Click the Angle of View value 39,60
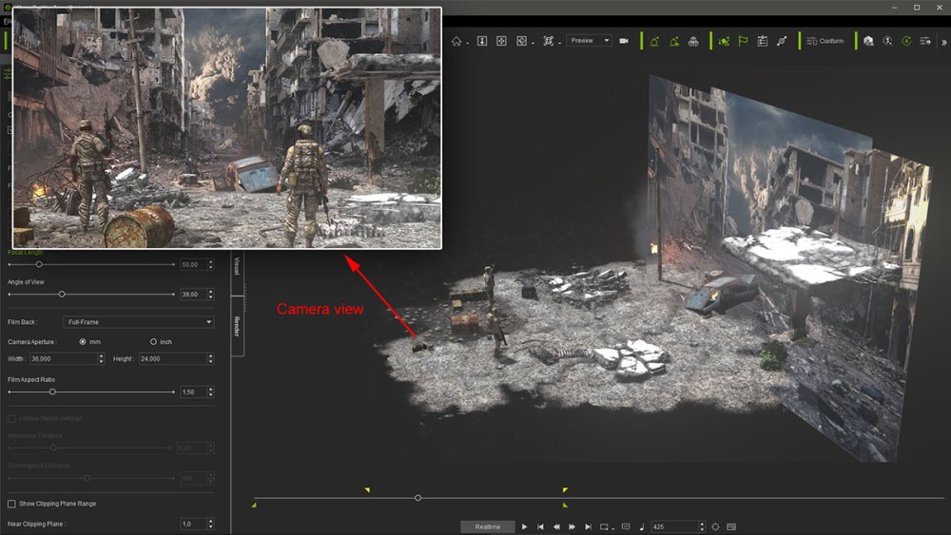Screen dimensions: 951x535 click(x=193, y=295)
